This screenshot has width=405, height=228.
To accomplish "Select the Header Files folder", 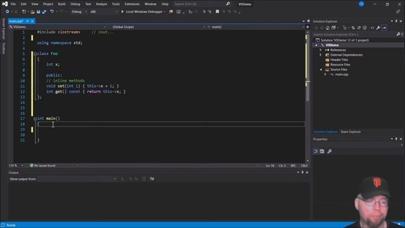I will pos(339,60).
